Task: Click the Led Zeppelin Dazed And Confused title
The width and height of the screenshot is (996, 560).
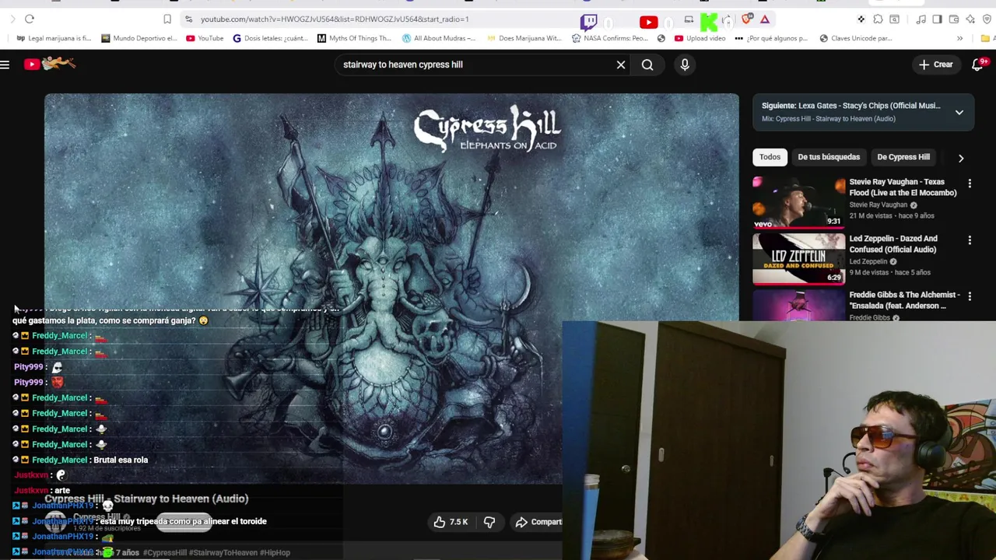Action: coord(893,244)
